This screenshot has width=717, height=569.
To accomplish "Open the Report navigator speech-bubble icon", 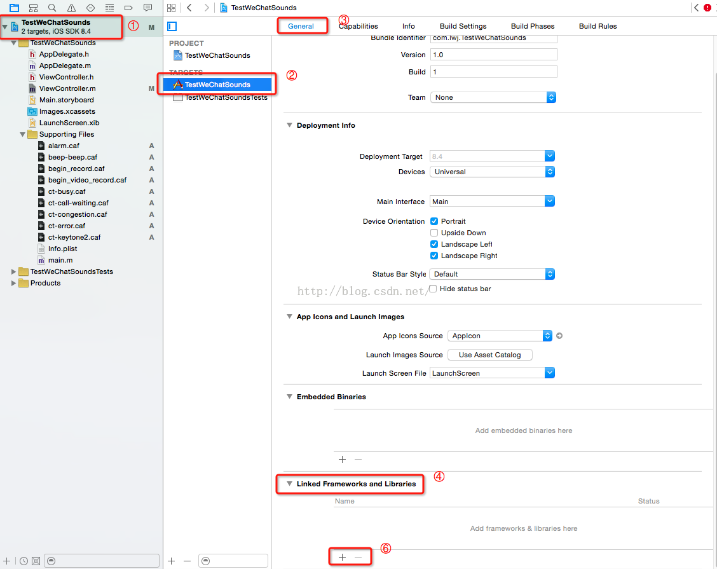I will (x=147, y=8).
